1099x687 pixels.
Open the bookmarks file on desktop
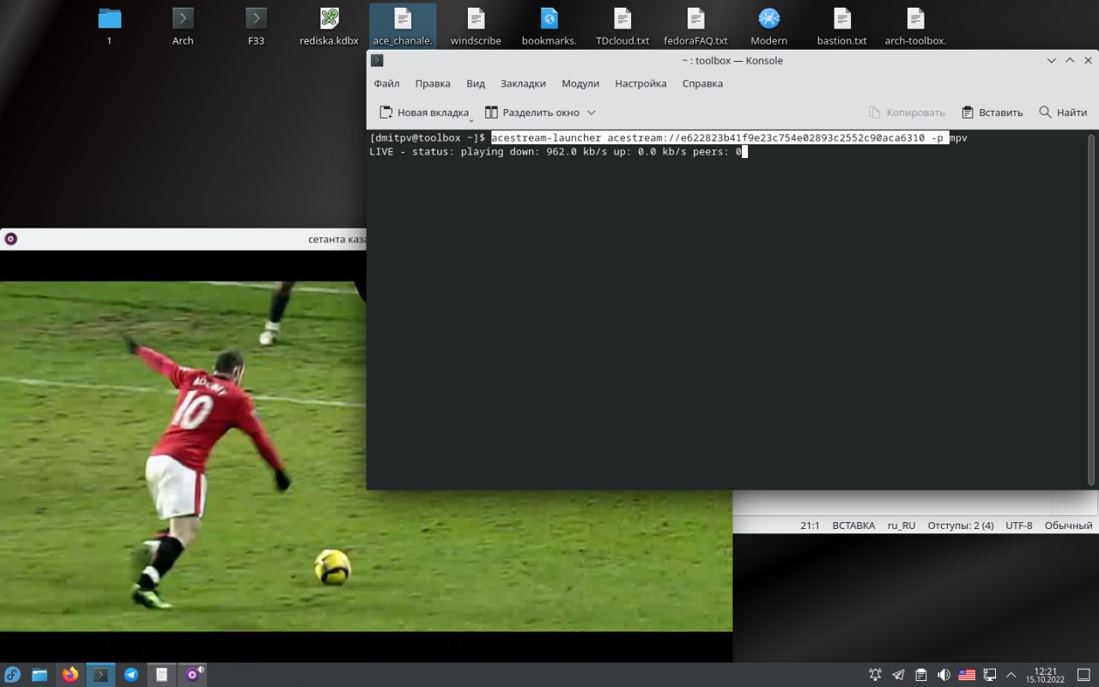(549, 19)
